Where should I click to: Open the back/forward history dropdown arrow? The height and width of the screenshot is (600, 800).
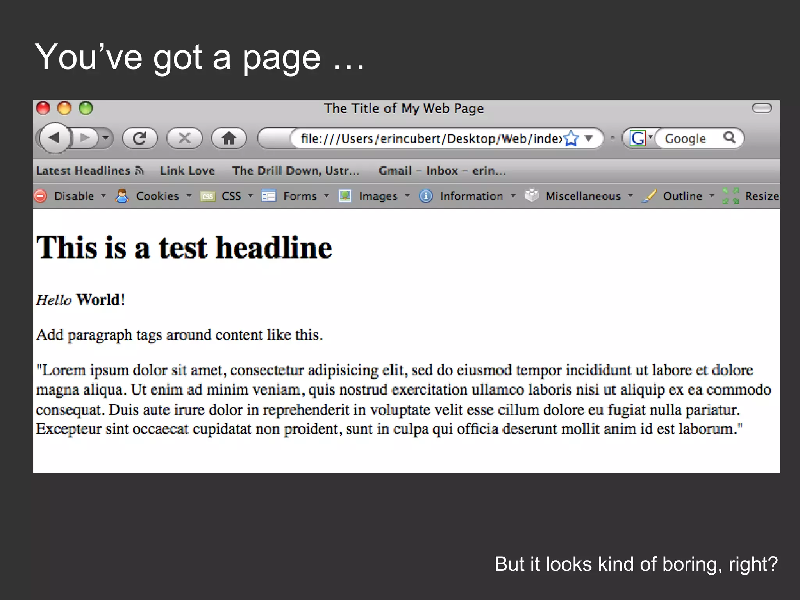[x=105, y=138]
